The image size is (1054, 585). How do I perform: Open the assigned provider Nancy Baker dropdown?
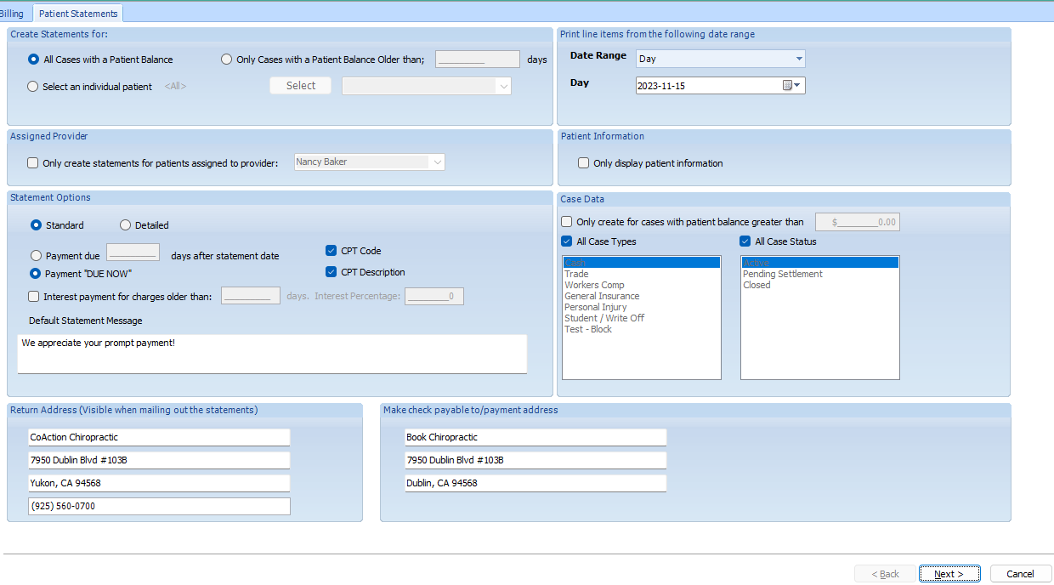(x=438, y=162)
